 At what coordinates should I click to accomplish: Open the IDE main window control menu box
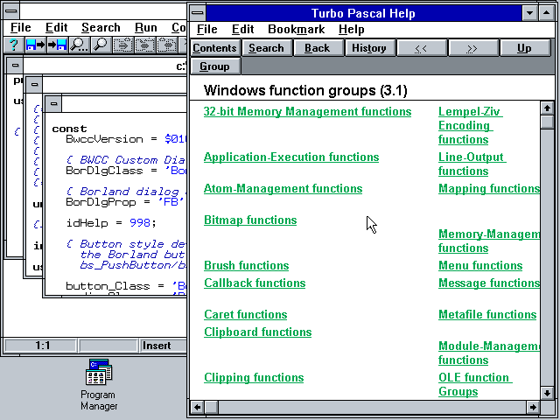point(11,11)
